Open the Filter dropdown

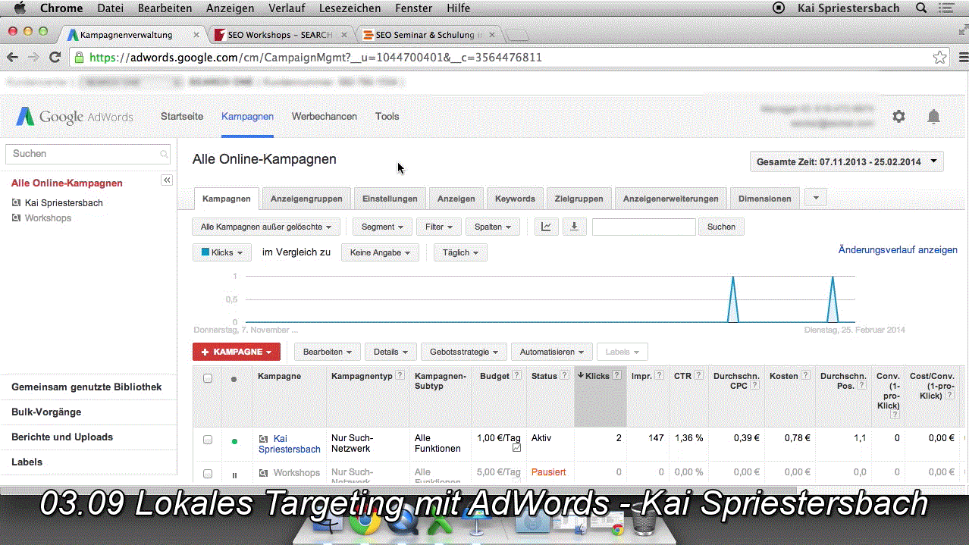[439, 227]
